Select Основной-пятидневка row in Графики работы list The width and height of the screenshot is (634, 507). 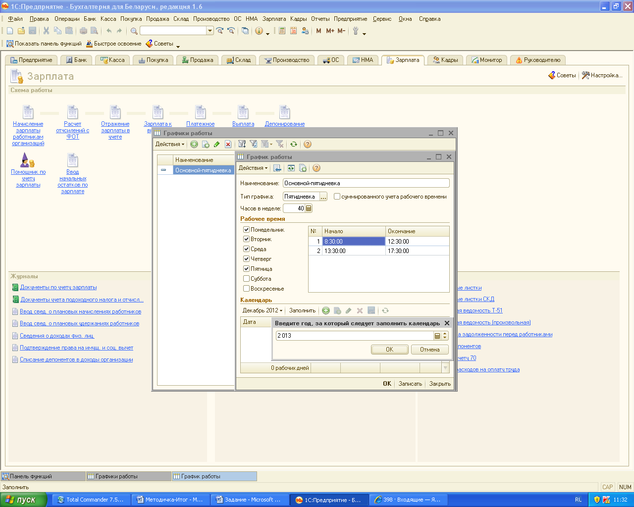point(204,170)
